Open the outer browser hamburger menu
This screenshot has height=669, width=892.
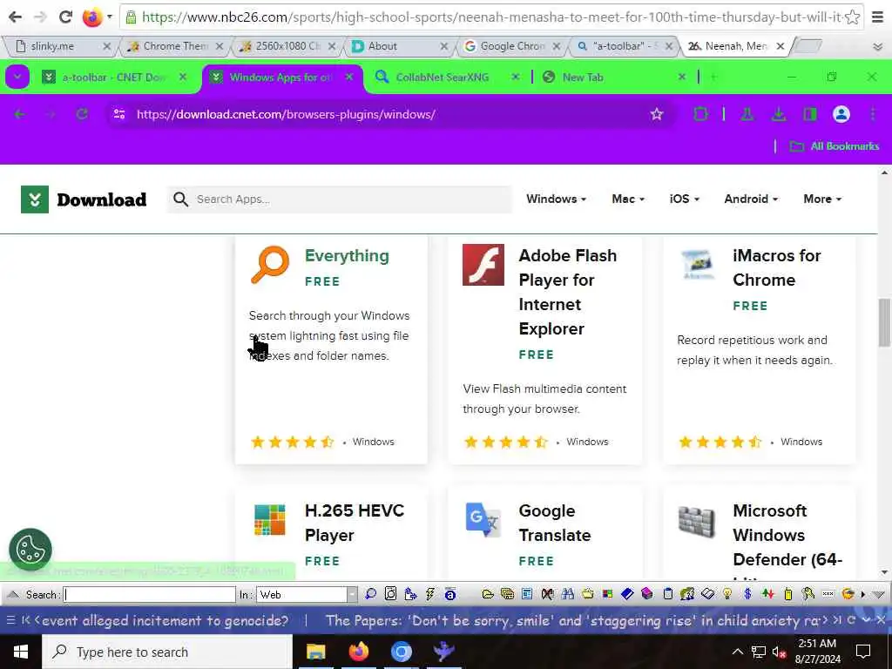point(878,17)
